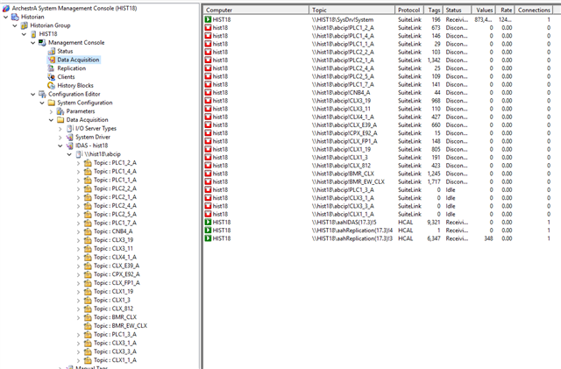Click the \\hist18\abcip!CNB4_A topic cell
The image size is (561, 369).
click(x=341, y=93)
